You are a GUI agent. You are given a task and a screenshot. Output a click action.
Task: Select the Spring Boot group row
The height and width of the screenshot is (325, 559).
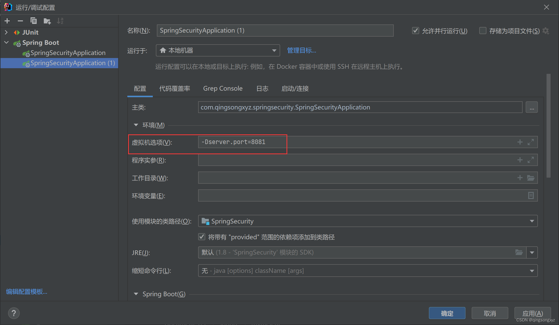pyautogui.click(x=59, y=43)
